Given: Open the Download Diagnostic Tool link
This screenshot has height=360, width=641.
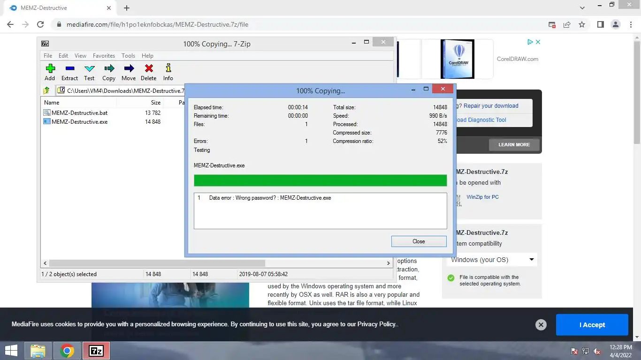Looking at the screenshot, I should click(x=481, y=120).
